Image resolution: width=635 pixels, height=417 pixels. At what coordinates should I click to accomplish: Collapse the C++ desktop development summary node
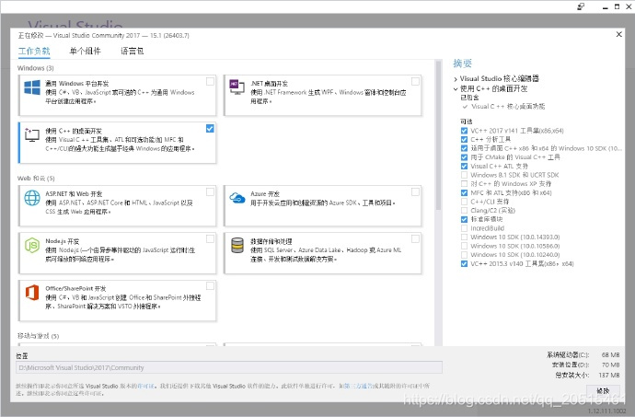pos(456,88)
